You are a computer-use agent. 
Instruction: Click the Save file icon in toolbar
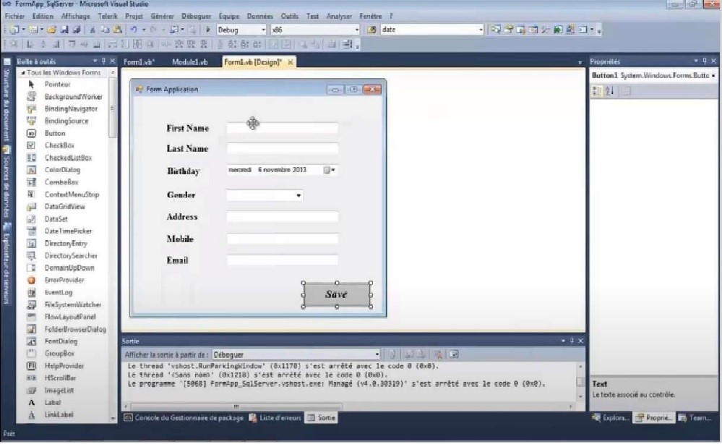coord(64,30)
